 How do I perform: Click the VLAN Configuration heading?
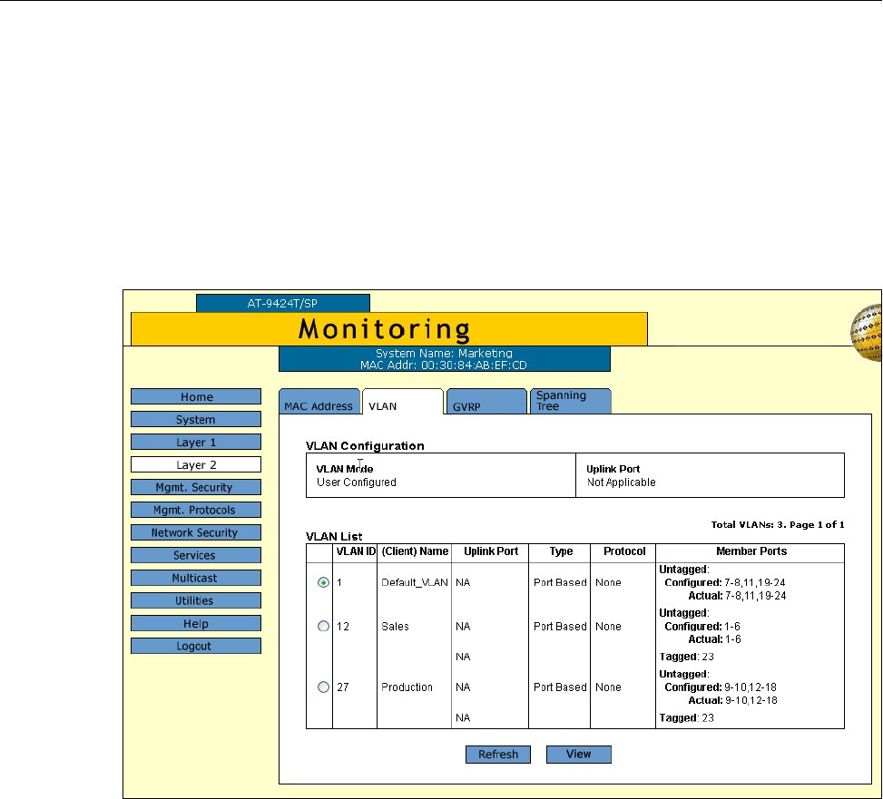click(365, 445)
